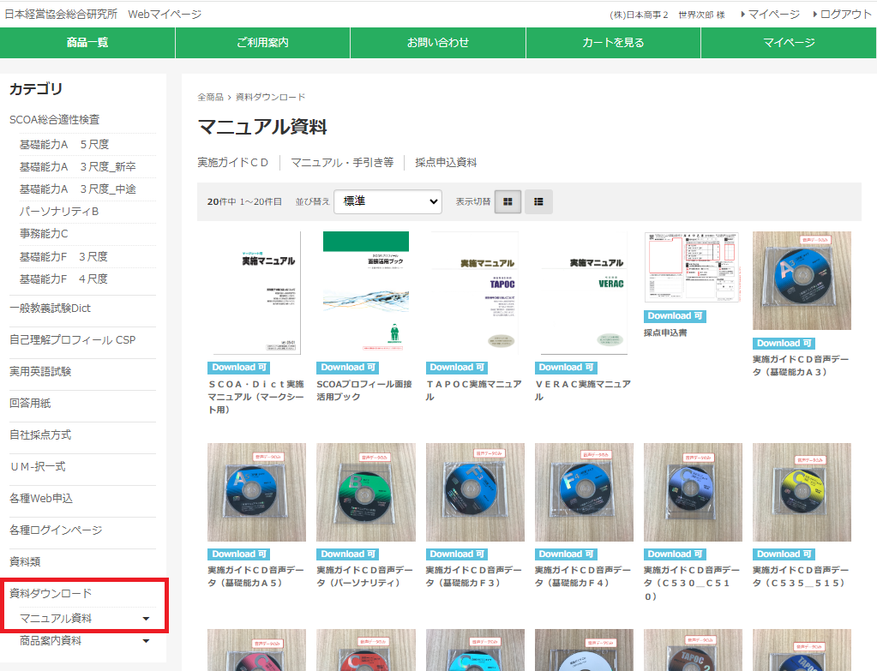The height and width of the screenshot is (671, 877).
Task: Open 基礎能力F 3尺度 category
Action: pos(63,256)
